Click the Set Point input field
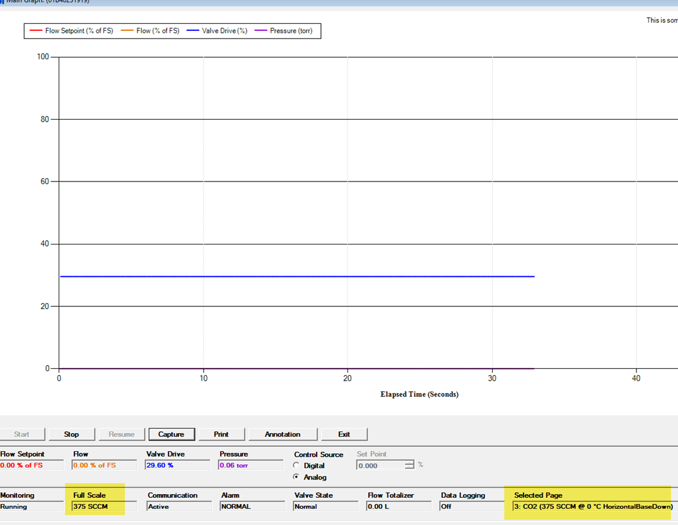 380,466
